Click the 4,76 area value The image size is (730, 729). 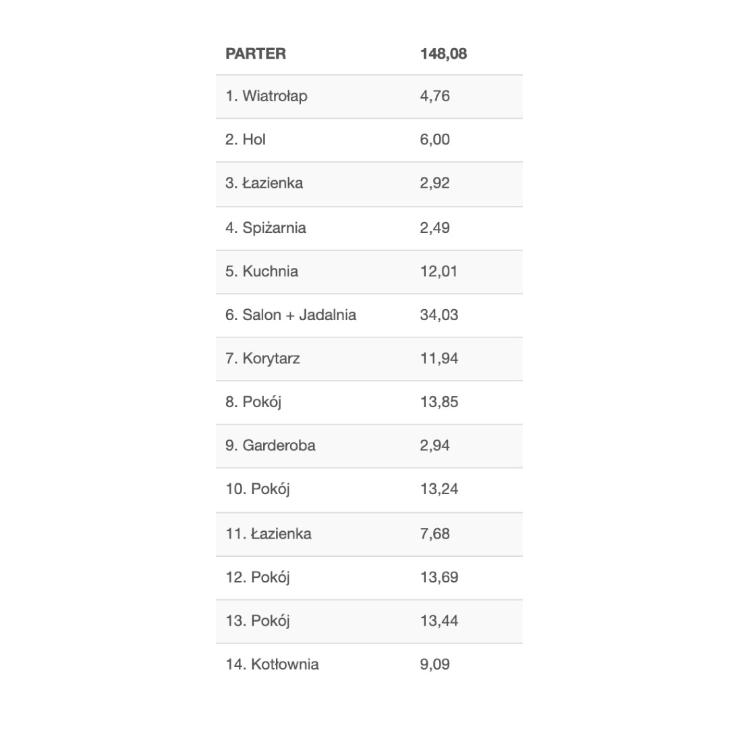point(434,96)
